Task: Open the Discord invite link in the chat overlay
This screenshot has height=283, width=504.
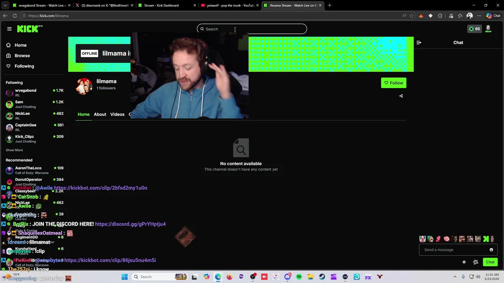Action: [130, 224]
